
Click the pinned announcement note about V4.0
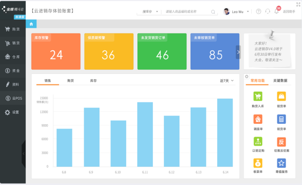(270, 51)
